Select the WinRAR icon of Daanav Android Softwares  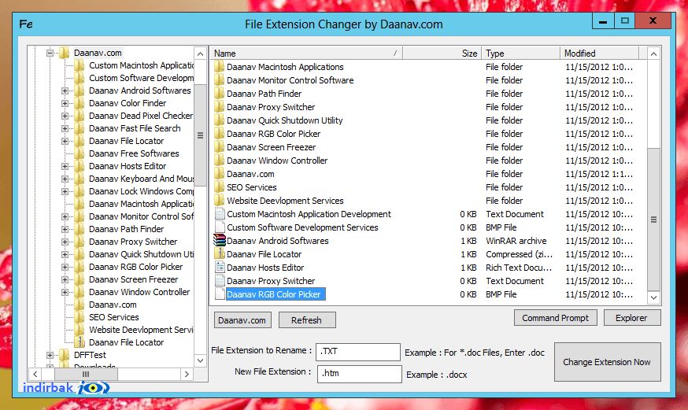click(x=220, y=241)
